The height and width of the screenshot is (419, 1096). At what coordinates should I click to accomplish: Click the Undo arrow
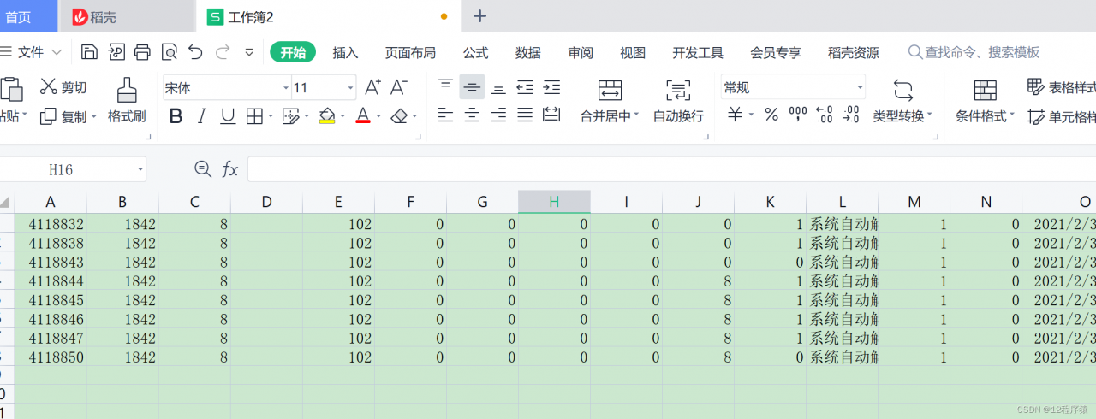[195, 52]
